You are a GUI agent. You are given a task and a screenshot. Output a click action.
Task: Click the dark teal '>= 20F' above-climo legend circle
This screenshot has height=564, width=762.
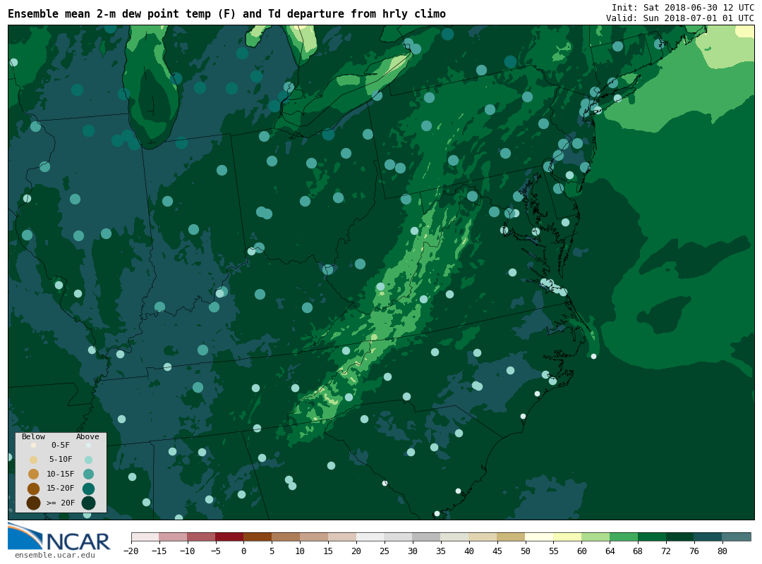88,503
